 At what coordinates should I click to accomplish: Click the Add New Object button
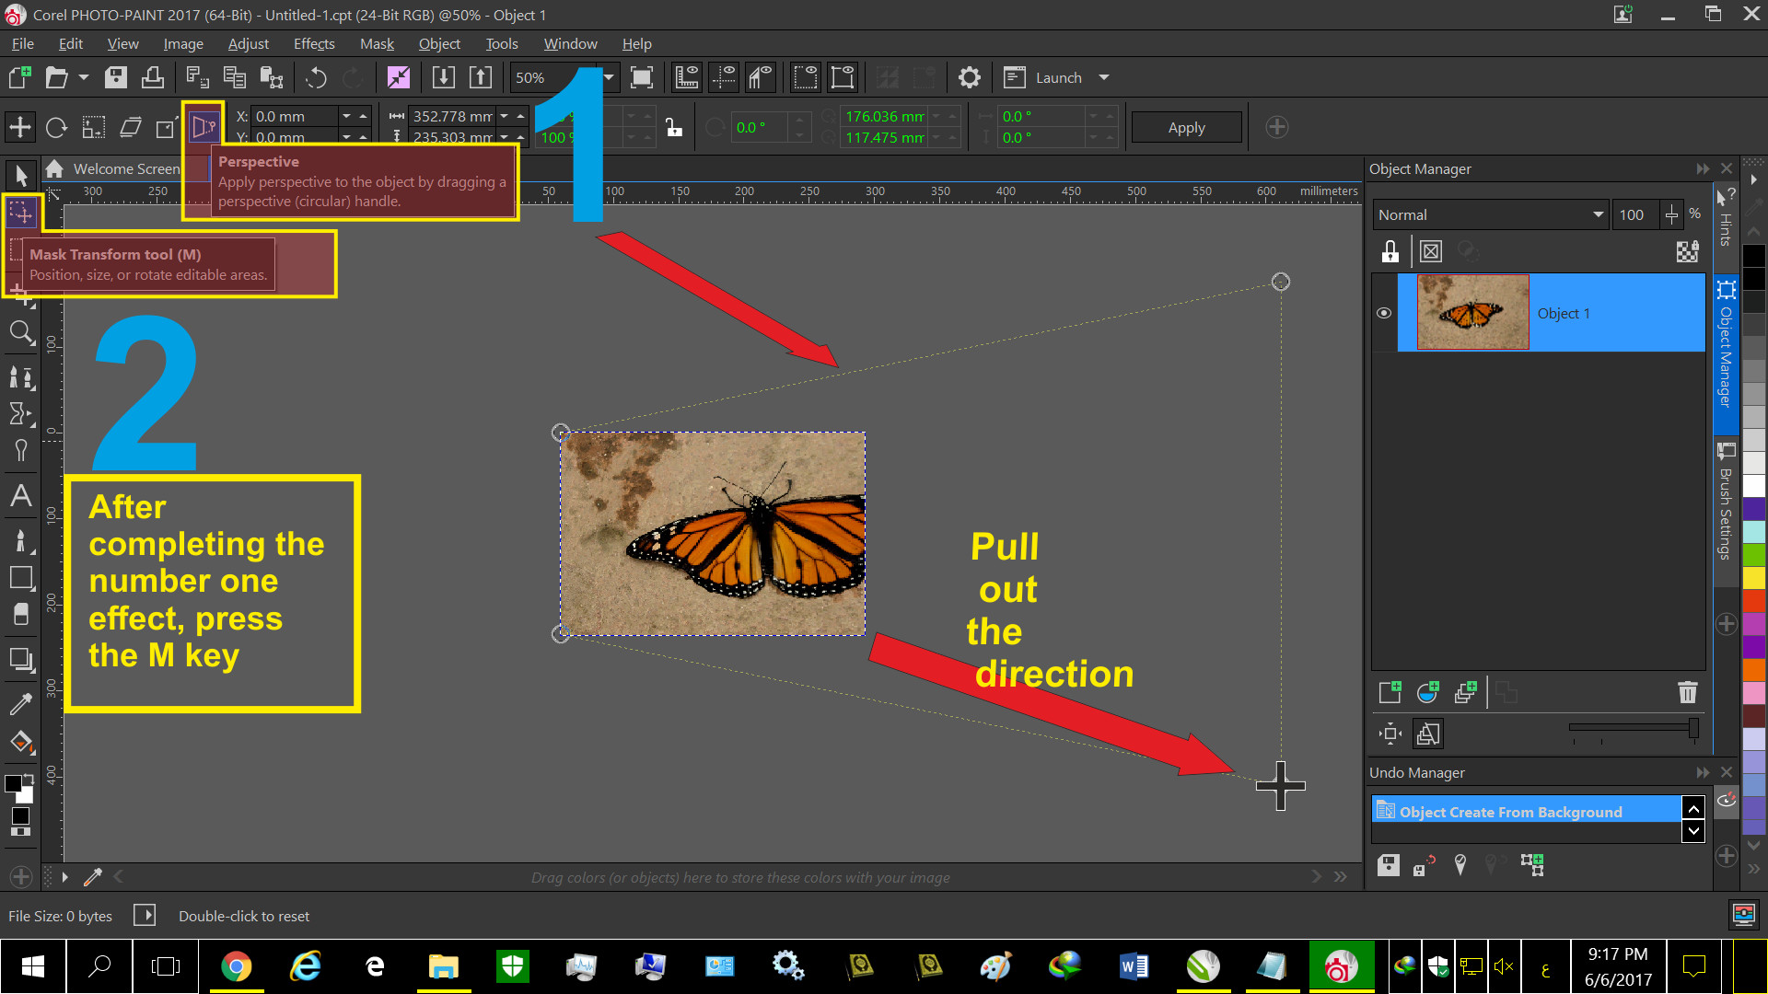(1390, 692)
